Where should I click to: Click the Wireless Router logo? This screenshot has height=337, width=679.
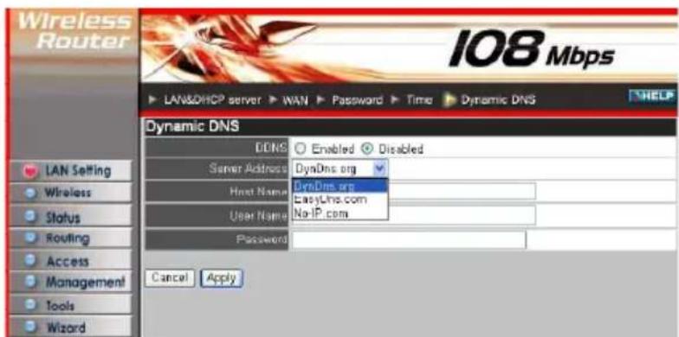74,31
